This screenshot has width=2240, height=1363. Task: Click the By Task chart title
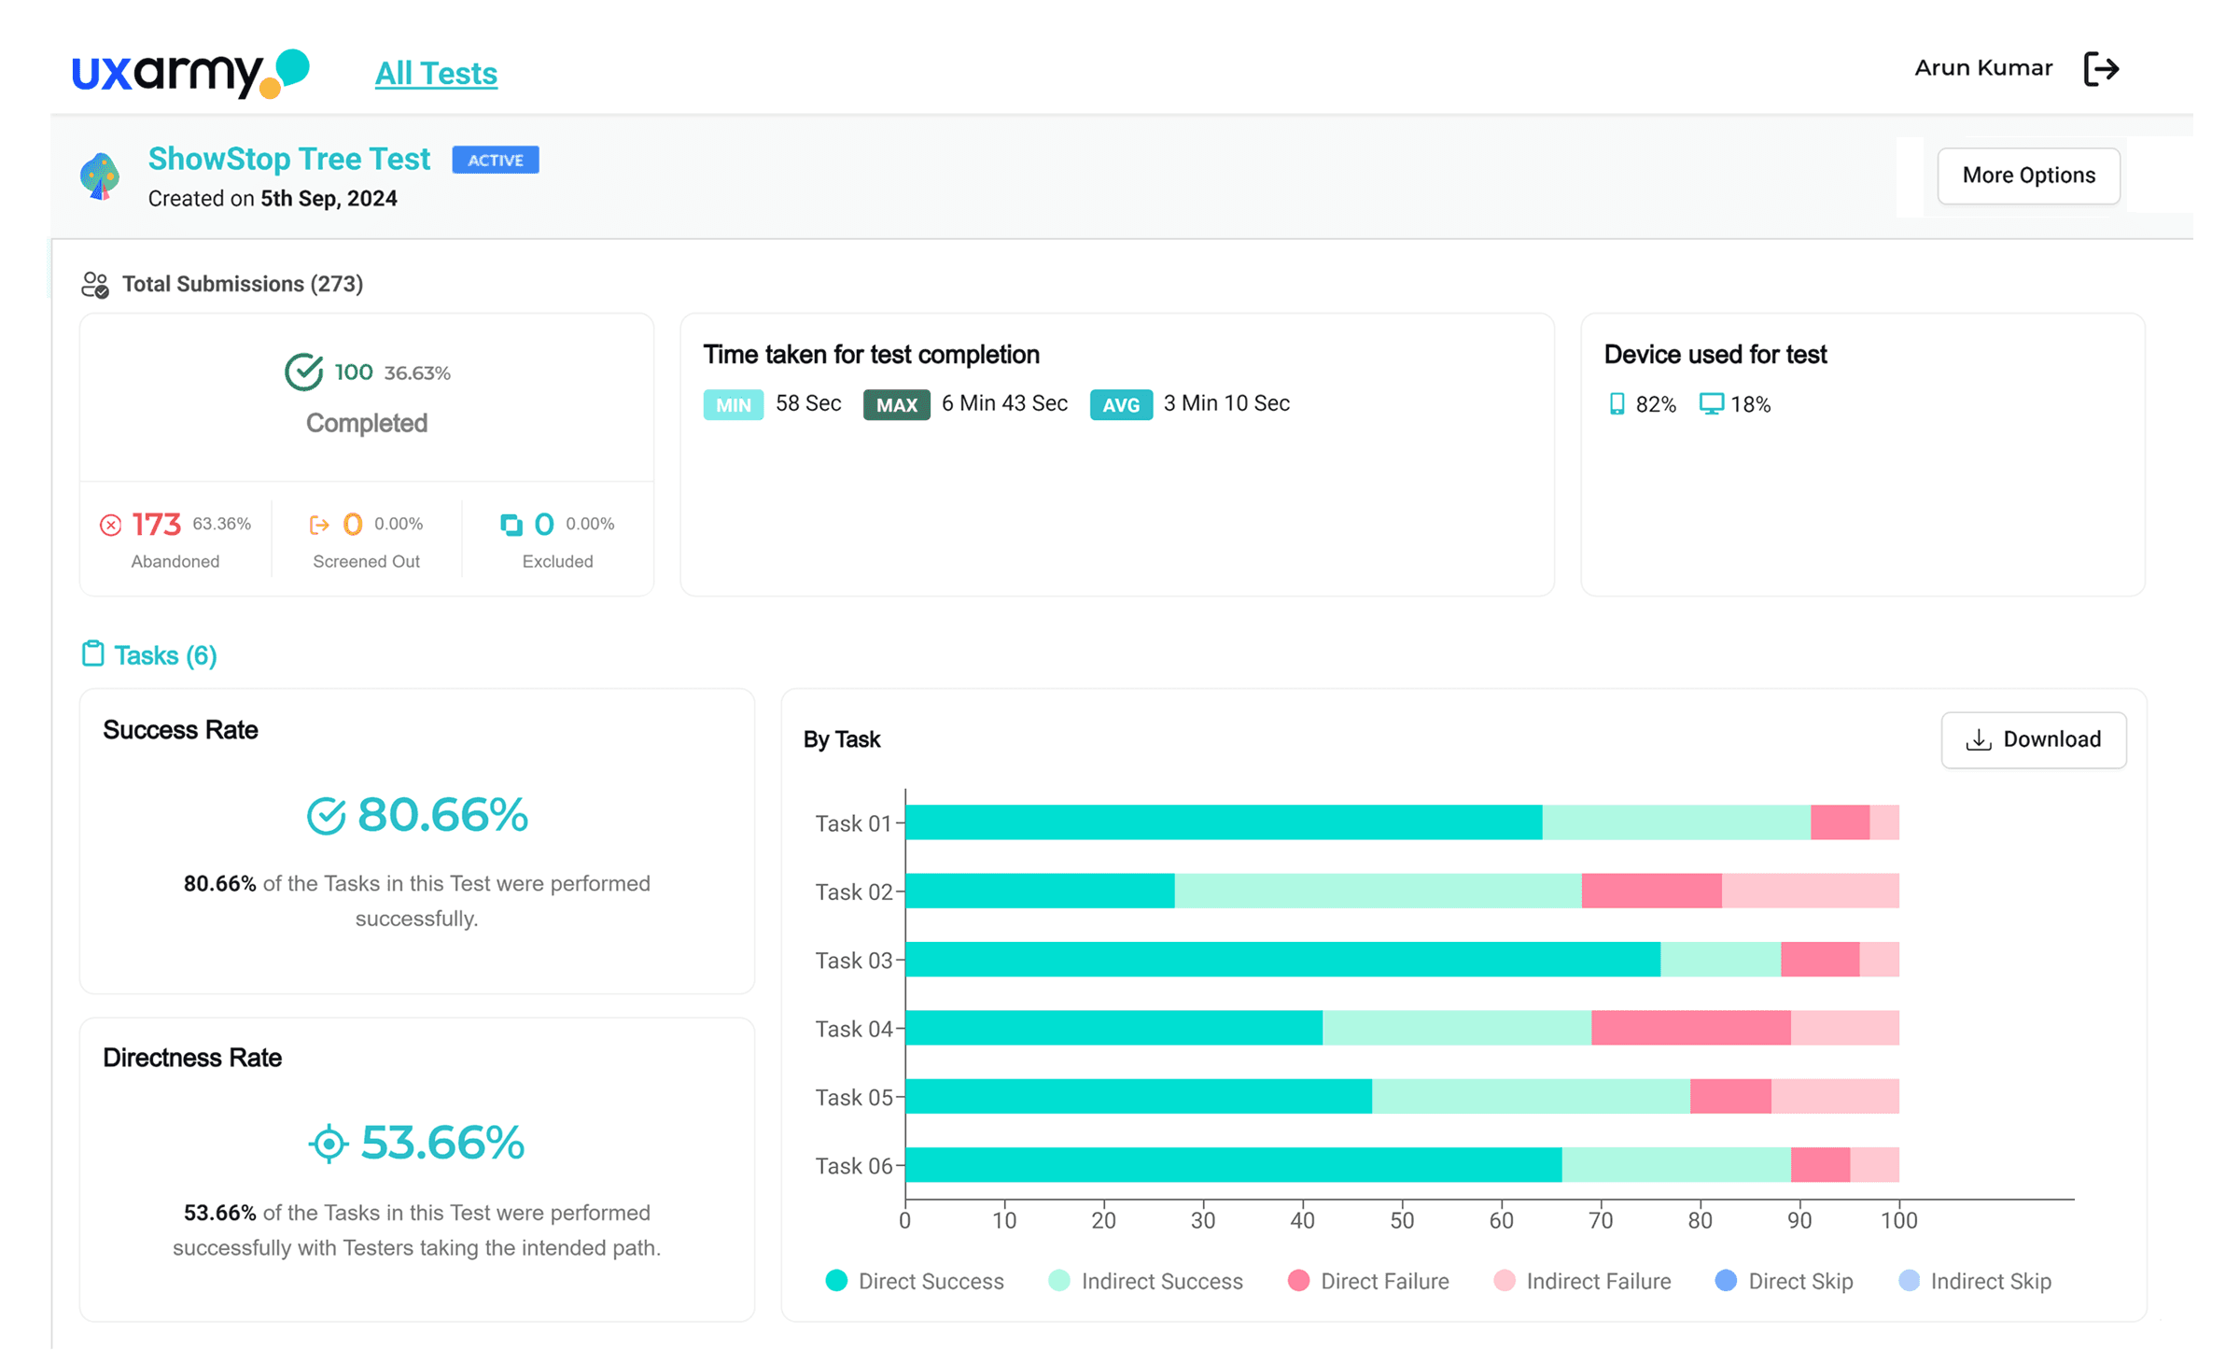pos(842,739)
